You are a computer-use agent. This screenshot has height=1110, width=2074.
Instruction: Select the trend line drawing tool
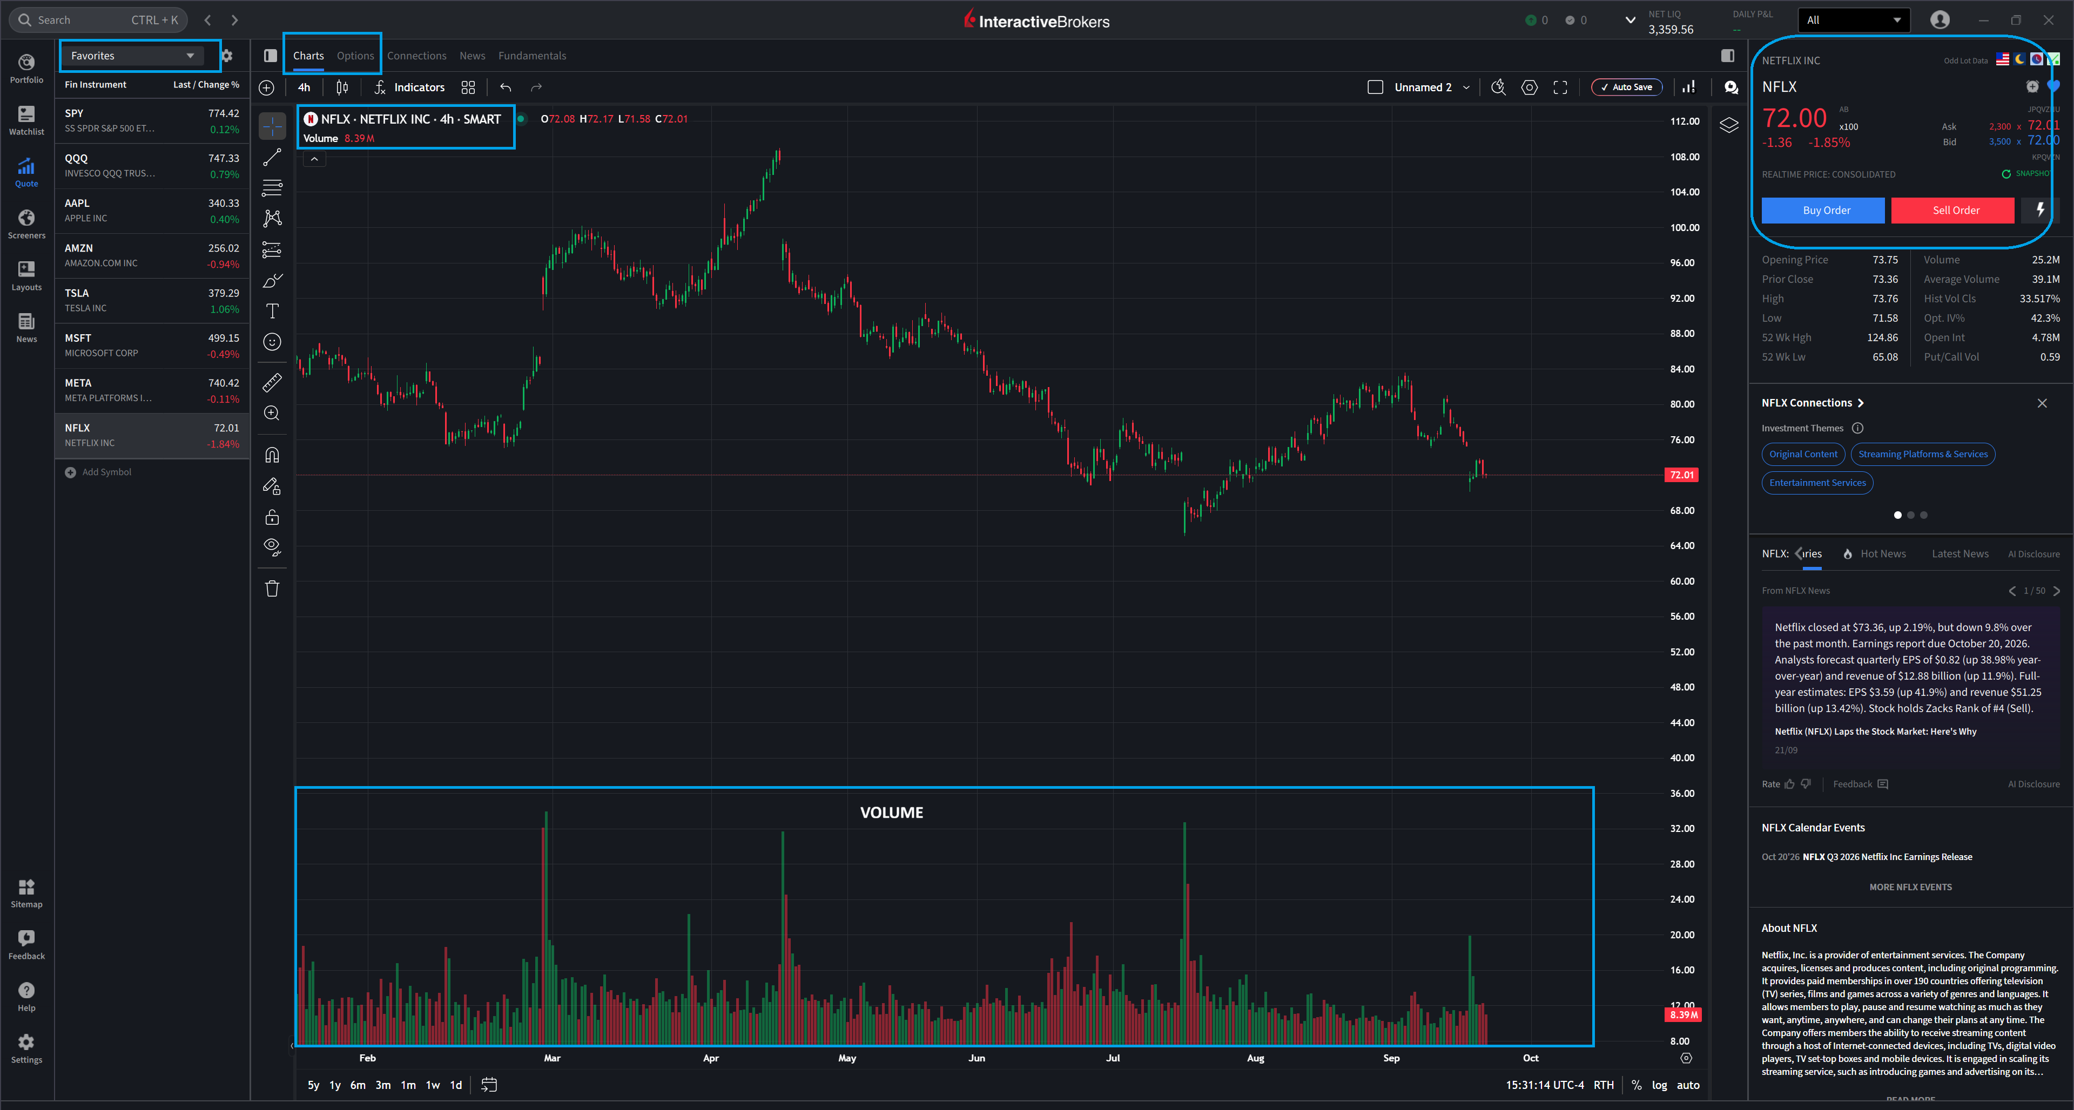272,157
